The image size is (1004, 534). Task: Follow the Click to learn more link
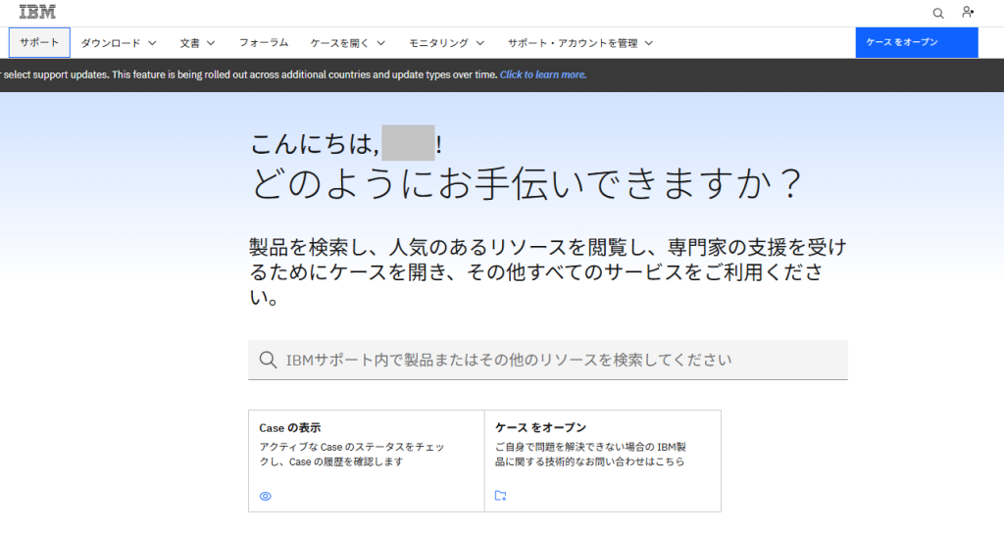pyautogui.click(x=543, y=74)
